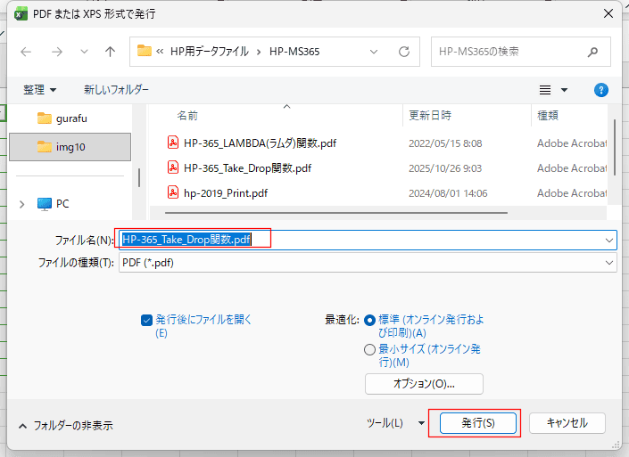Click the オプション(O)... button
629x457 pixels.
pyautogui.click(x=424, y=384)
